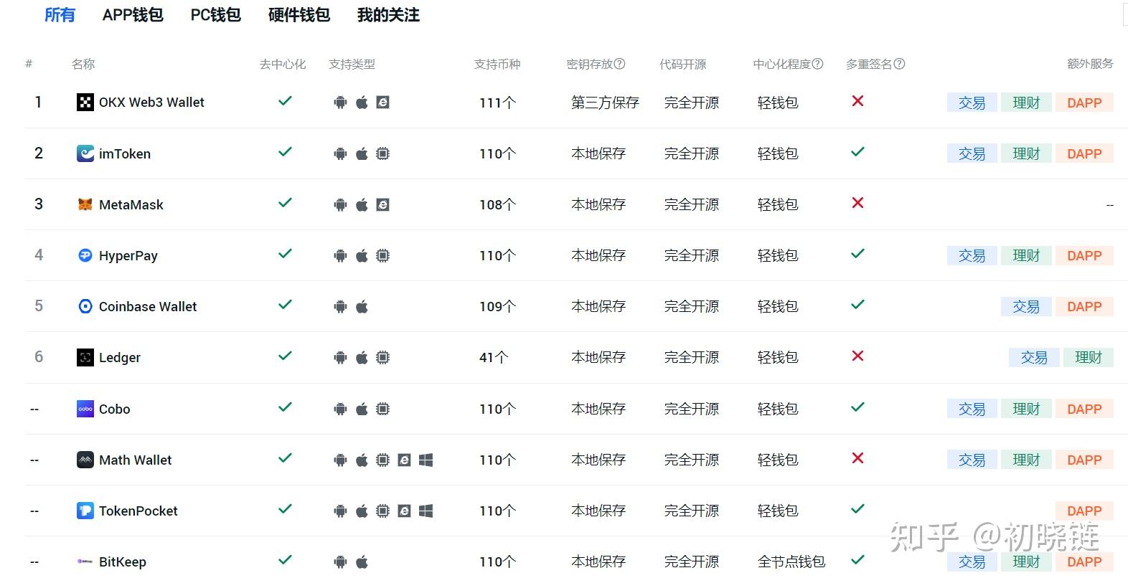Open the Coinbase Wallet name link
1128x583 pixels.
pyautogui.click(x=148, y=306)
